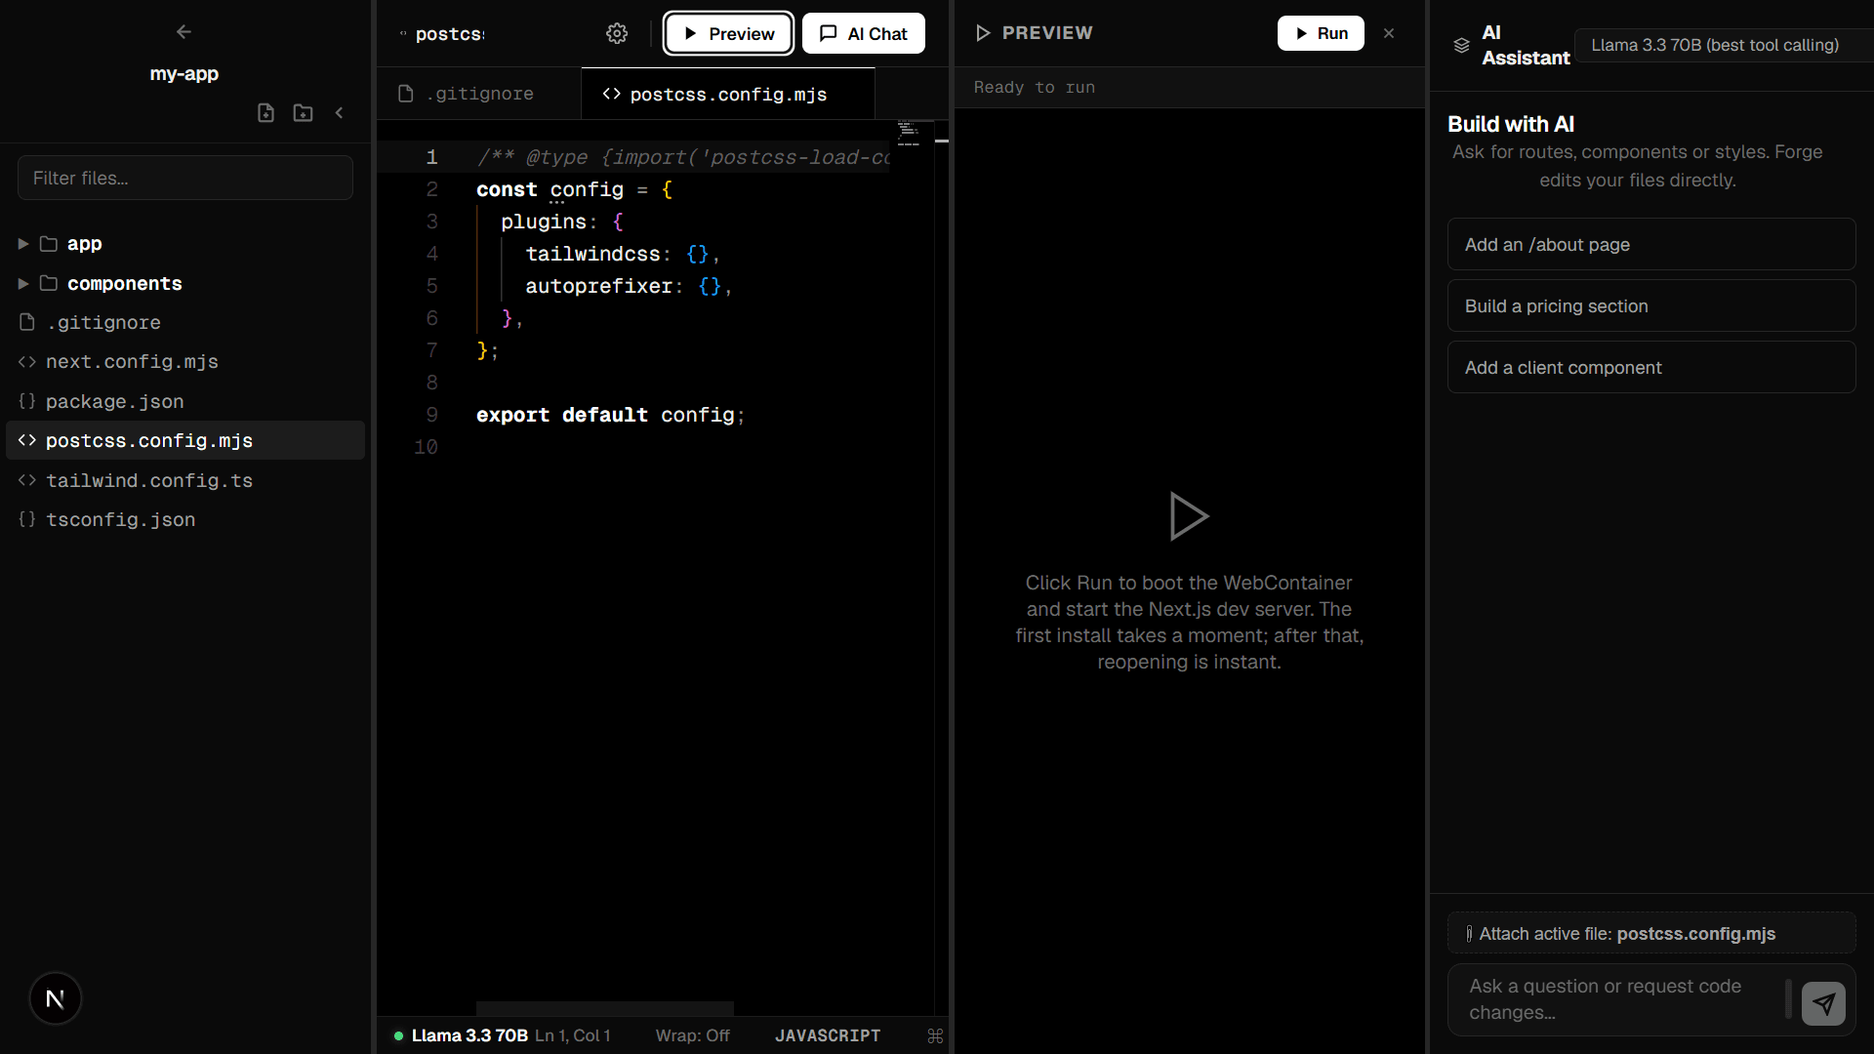This screenshot has width=1874, height=1054.
Task: Click Ln 1, Col 1 cursor position
Action: 573,1035
